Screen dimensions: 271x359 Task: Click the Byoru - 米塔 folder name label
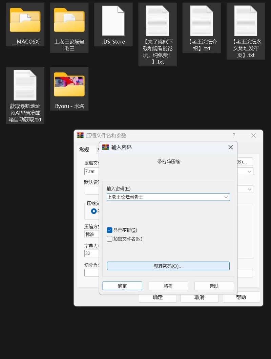tap(69, 106)
